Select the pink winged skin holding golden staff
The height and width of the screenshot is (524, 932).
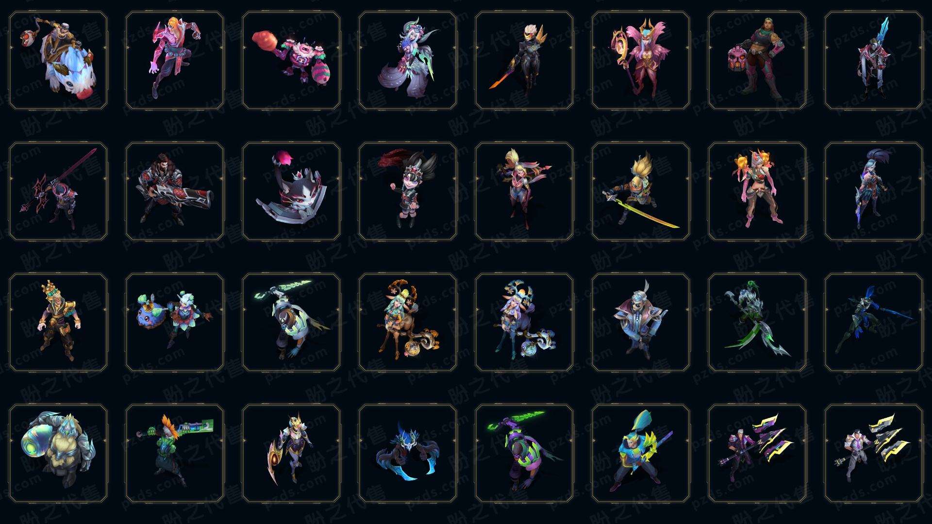click(641, 61)
